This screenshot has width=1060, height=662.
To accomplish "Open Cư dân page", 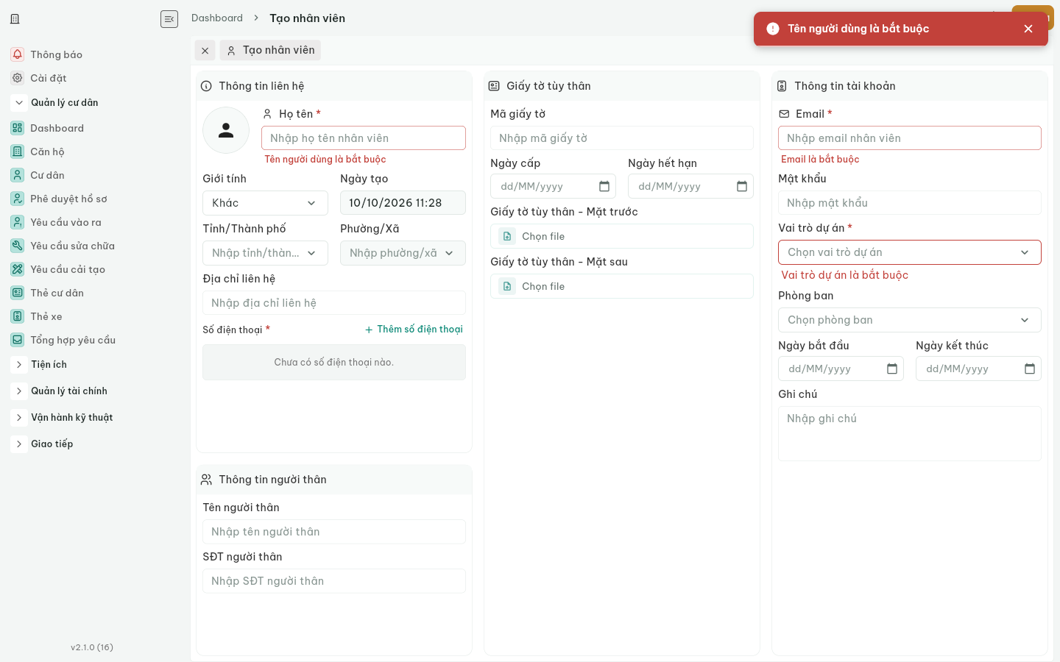I will point(47,175).
